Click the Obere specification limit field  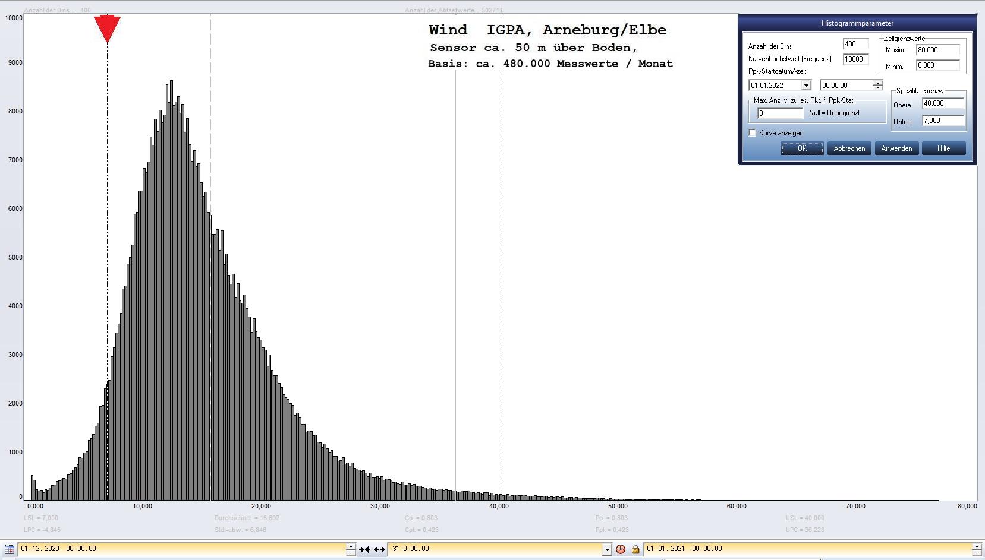[942, 103]
